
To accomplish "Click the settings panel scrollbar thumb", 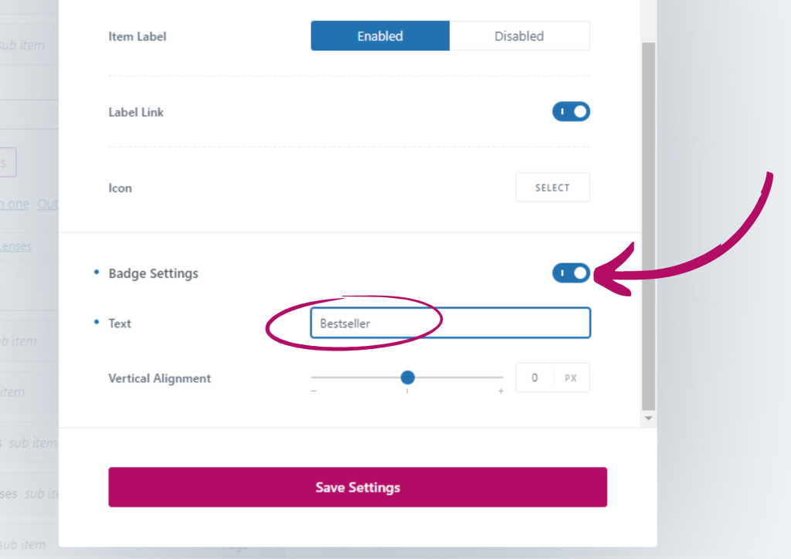I will [648, 224].
